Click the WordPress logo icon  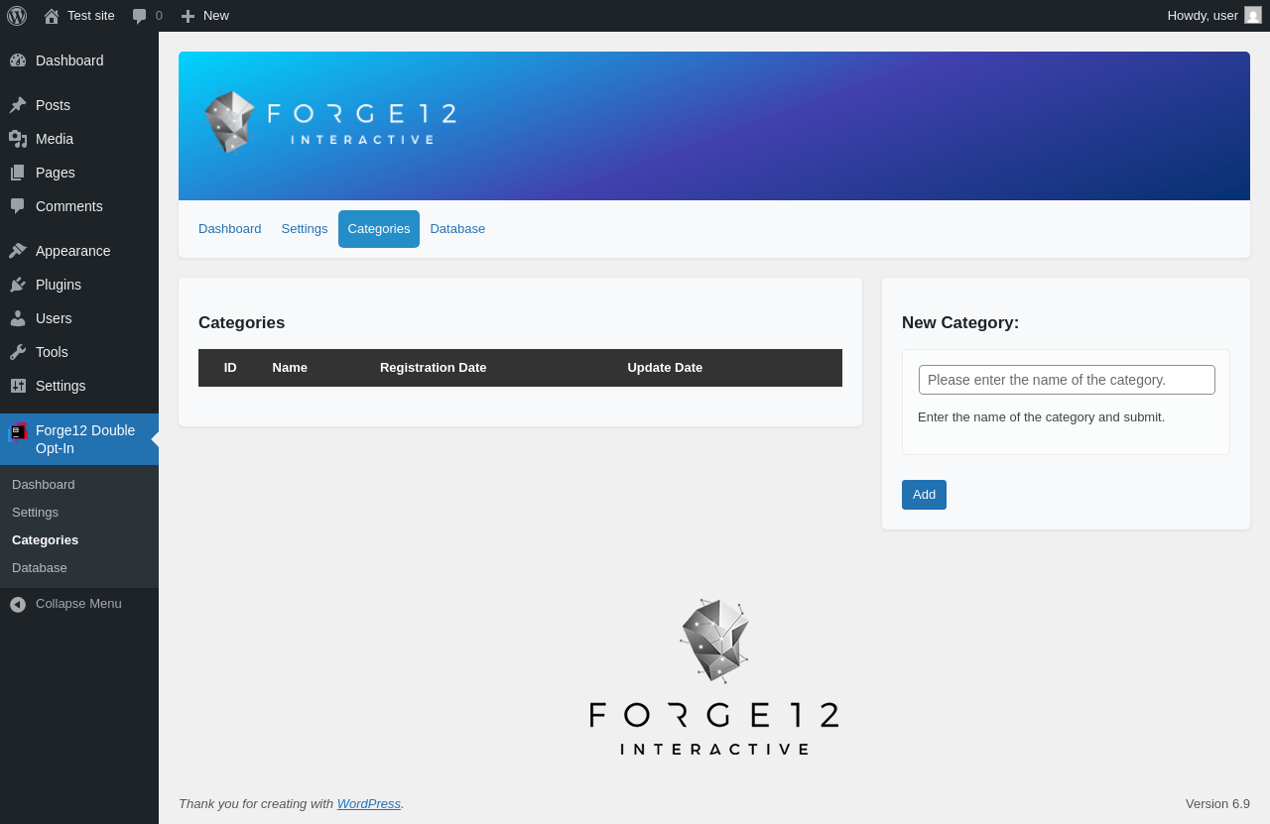[x=17, y=16]
